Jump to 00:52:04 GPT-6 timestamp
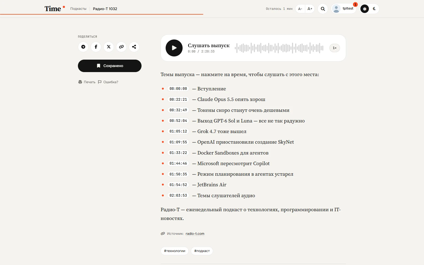The height and width of the screenshot is (265, 424). point(178,121)
